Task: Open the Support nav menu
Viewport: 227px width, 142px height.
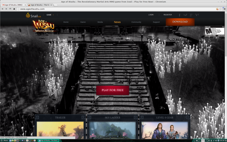Action: (156, 22)
